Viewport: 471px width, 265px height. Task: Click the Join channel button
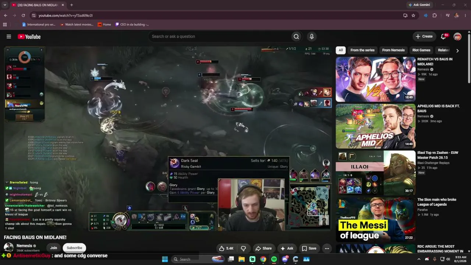click(54, 248)
